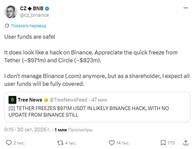
Task: Click the 0:15 · 30 окт. 2026 timestamp
Action: click(x=27, y=130)
